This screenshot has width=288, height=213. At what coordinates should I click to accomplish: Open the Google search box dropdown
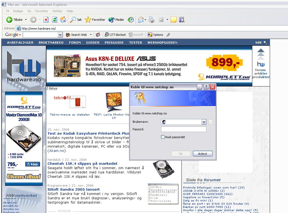60,35
